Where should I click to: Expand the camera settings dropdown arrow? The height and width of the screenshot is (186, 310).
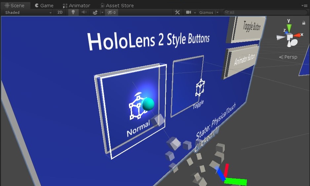tap(195, 13)
